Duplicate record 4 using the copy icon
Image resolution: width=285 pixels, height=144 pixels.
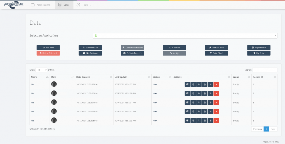click(x=193, y=111)
